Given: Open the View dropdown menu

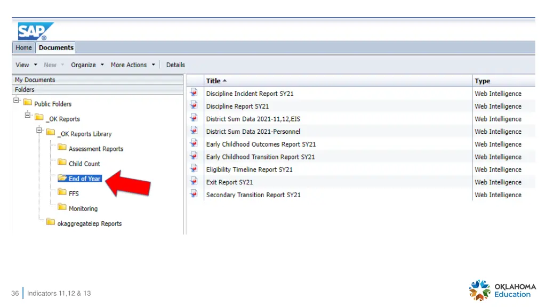Looking at the screenshot, I should pyautogui.click(x=26, y=64).
